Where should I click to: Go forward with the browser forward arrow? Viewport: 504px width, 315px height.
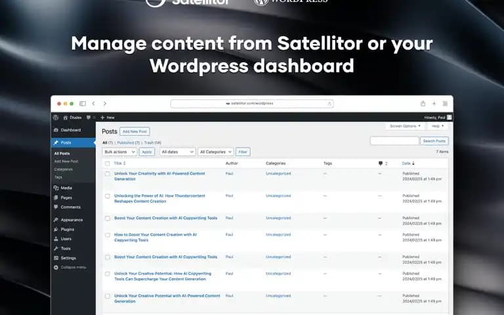(105, 104)
